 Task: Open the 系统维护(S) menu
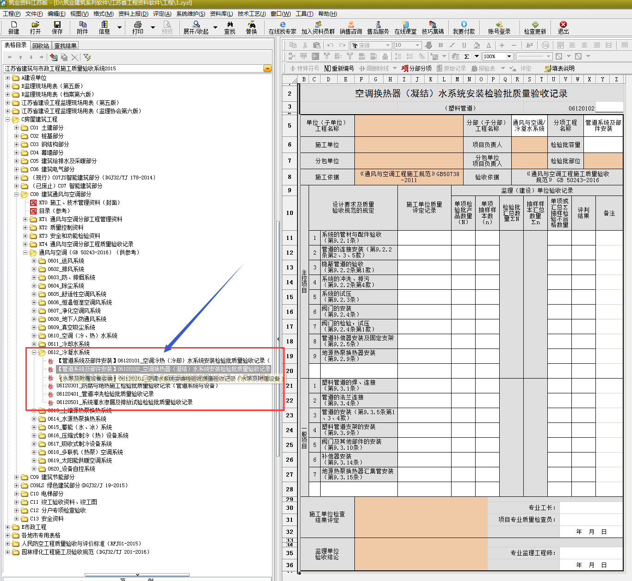(191, 14)
